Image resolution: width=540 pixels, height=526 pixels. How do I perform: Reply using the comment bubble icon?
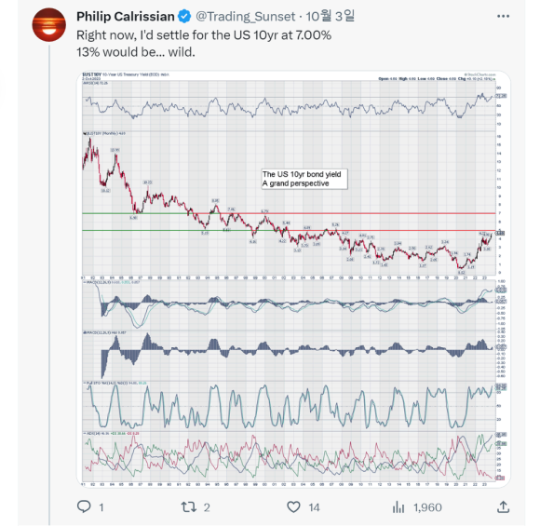tap(84, 506)
